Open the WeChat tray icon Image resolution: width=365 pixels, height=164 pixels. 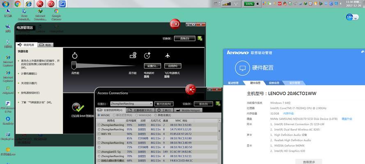(x=270, y=4)
